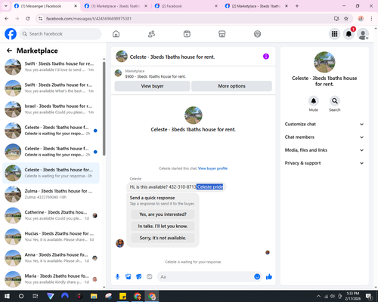Send 'Sorry, it's not available.' response
Screen dimensions: 378x302
tap(163, 238)
